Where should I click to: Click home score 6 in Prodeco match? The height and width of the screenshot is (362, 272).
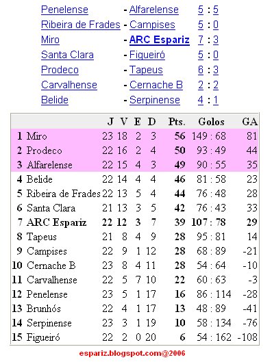(201, 70)
